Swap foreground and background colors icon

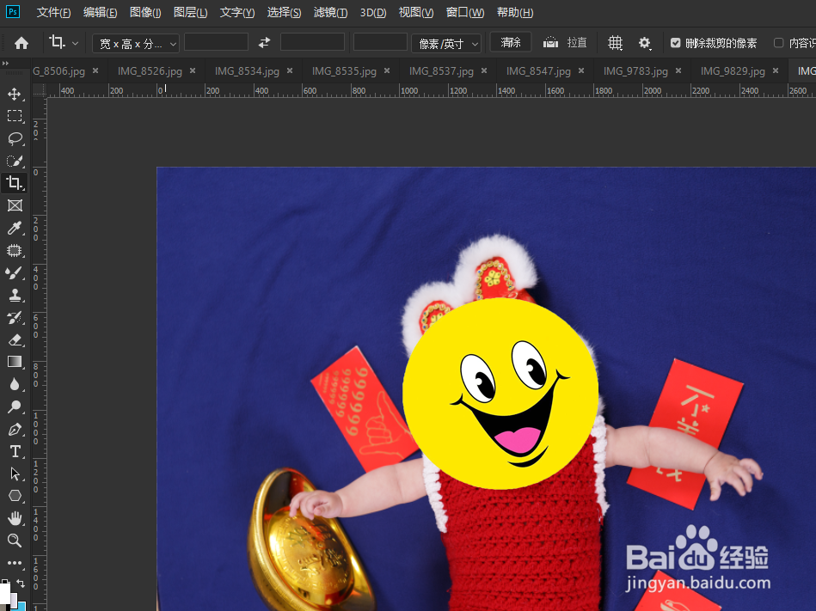(21, 584)
